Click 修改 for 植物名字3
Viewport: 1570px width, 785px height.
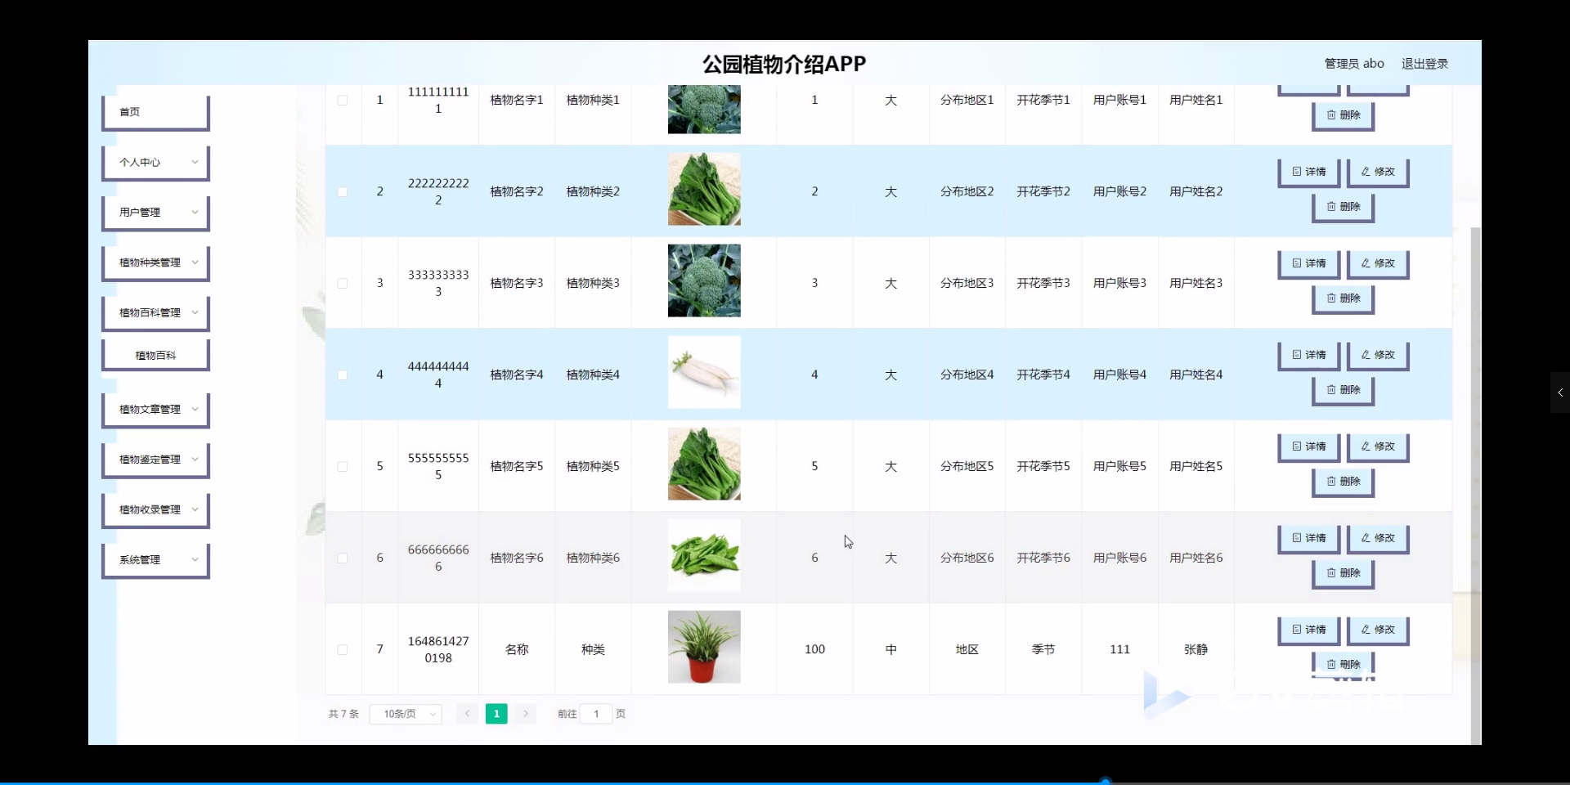pos(1378,263)
